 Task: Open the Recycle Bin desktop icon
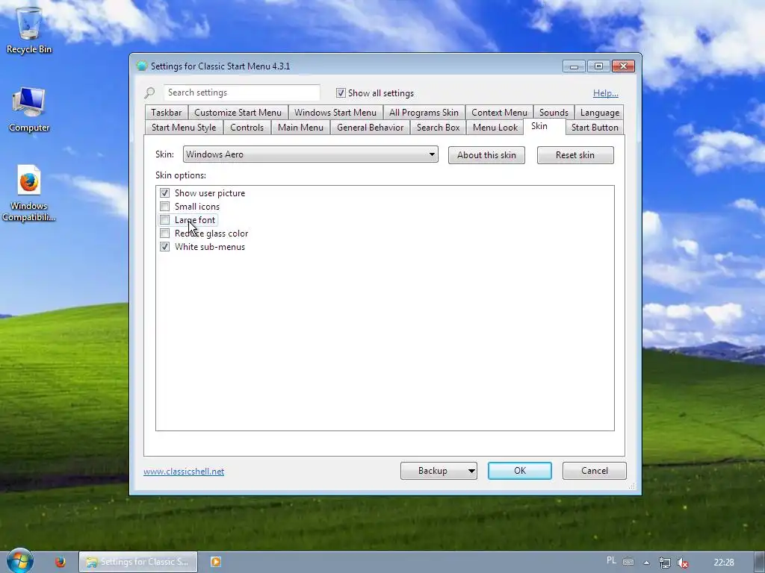(x=29, y=29)
